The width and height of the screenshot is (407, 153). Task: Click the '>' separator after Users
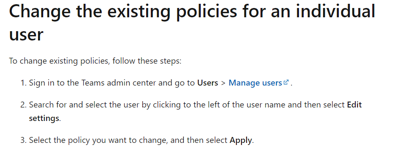[x=223, y=83]
